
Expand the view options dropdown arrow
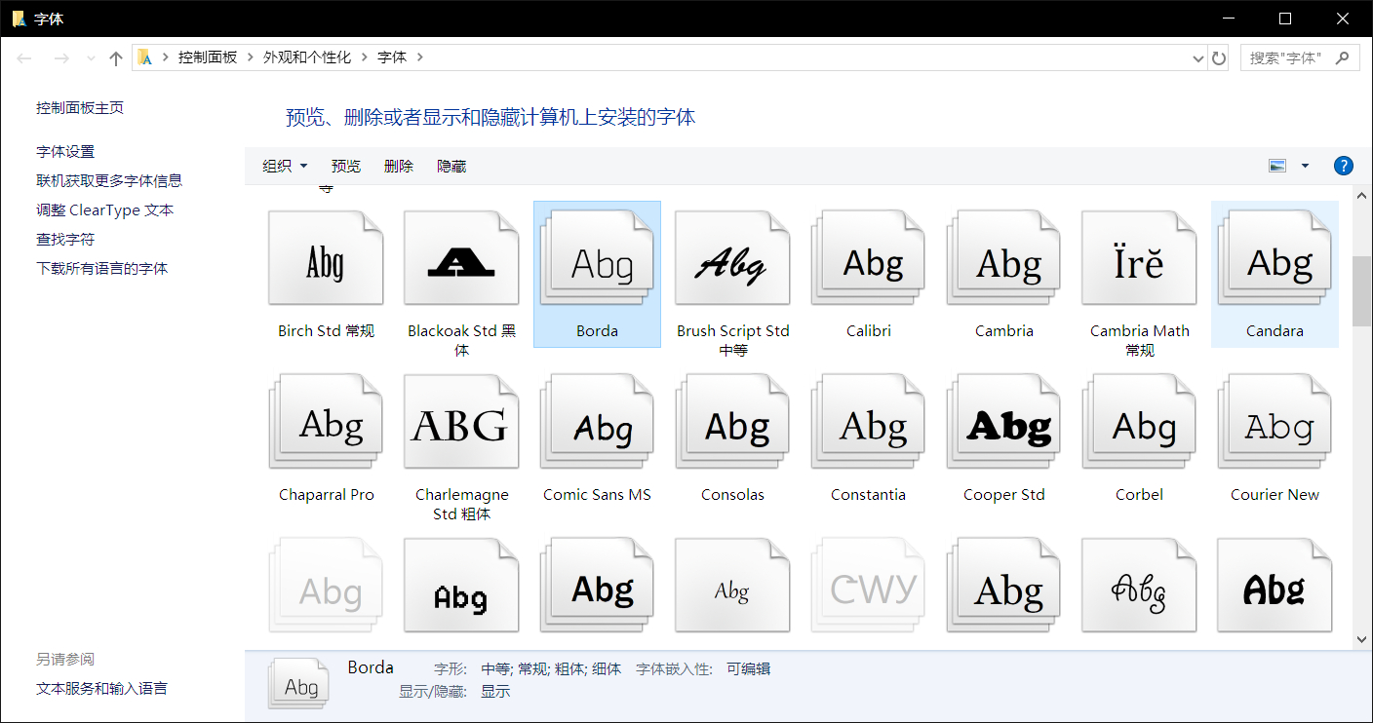coord(1305,166)
